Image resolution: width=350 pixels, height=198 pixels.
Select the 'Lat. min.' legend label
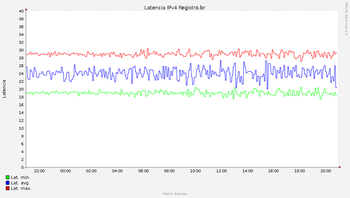point(20,177)
